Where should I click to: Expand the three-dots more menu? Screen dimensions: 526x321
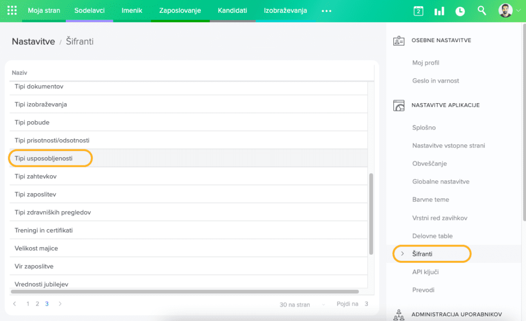coord(326,11)
